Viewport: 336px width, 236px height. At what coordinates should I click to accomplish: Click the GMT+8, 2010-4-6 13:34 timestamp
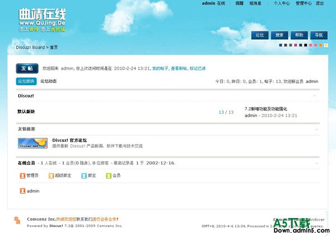(x=223, y=226)
